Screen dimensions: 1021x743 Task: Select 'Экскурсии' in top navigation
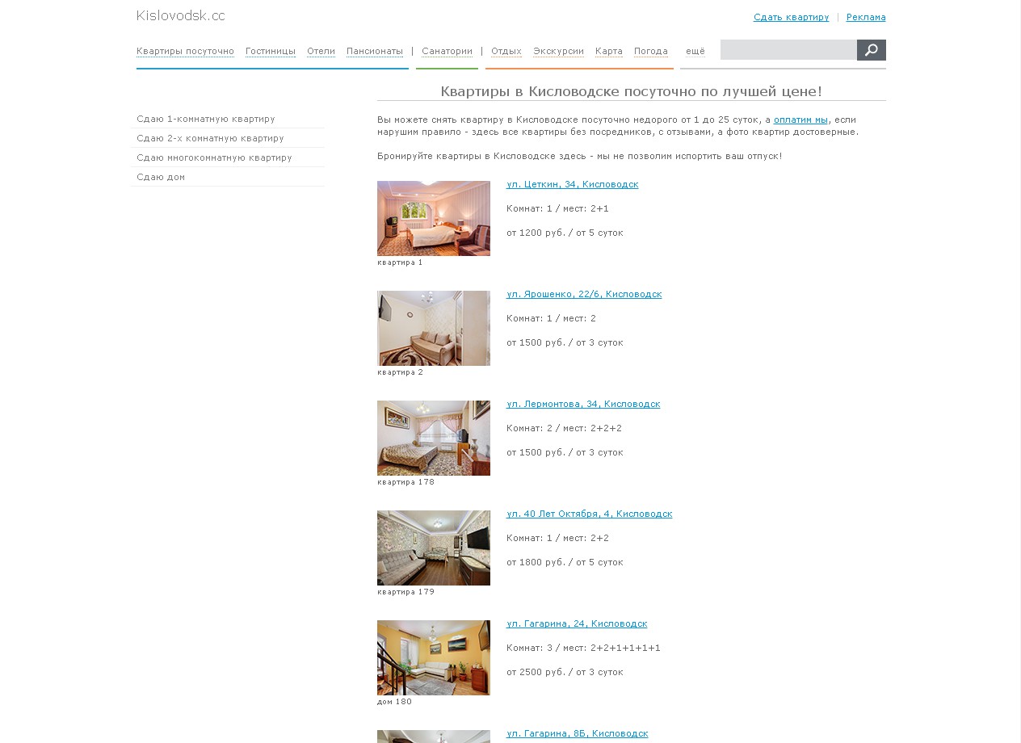tap(558, 51)
